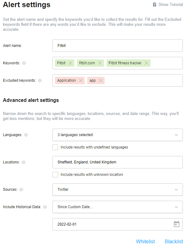Click the Excluded keywords help icon
Image resolution: width=185 pixels, height=247 pixels.
tap(40, 80)
